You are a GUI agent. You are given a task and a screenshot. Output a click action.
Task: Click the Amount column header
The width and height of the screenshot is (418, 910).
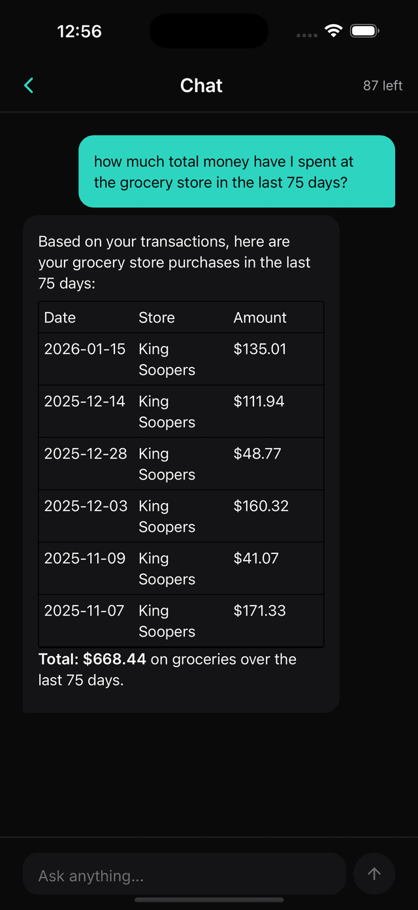[x=260, y=318]
